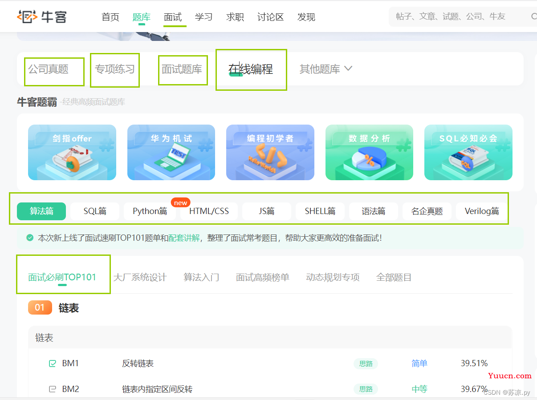Go to 首页 in navigation
The height and width of the screenshot is (400, 537).
pyautogui.click(x=110, y=17)
